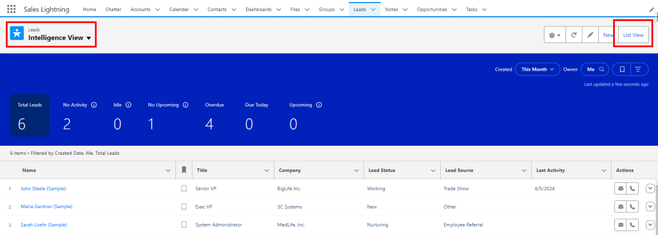Image resolution: width=658 pixels, height=235 pixels.
Task: Click the filter lines icon in banner
Action: point(638,69)
